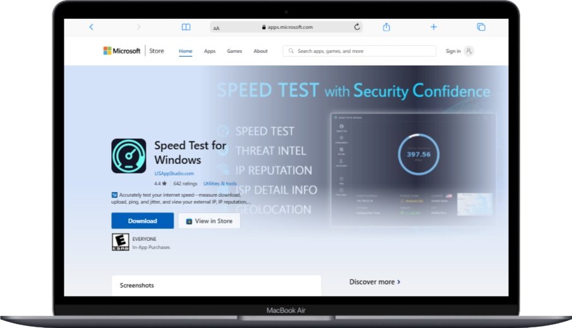Show all tabs overview icon
This screenshot has width=572, height=328.
(481, 27)
